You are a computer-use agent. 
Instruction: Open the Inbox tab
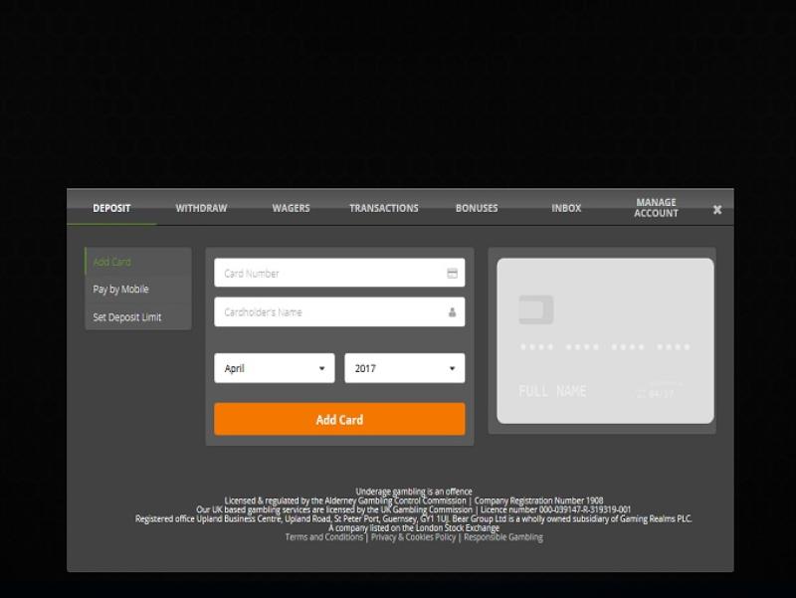pos(566,208)
